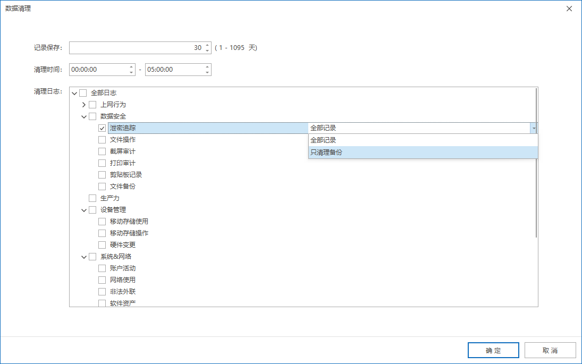Viewport: 582px width, 364px height.
Task: Collapse the 设备管理 group
Action: tap(84, 210)
